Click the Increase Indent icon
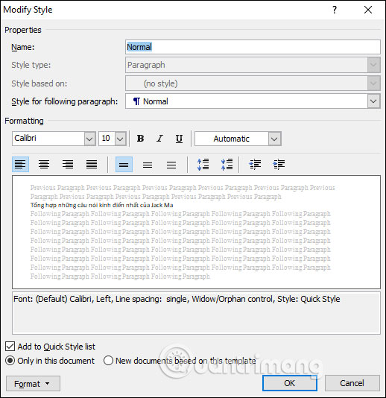 coord(279,164)
